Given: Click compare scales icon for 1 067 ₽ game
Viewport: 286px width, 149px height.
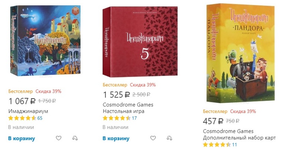Looking at the screenshot, I should (75, 138).
